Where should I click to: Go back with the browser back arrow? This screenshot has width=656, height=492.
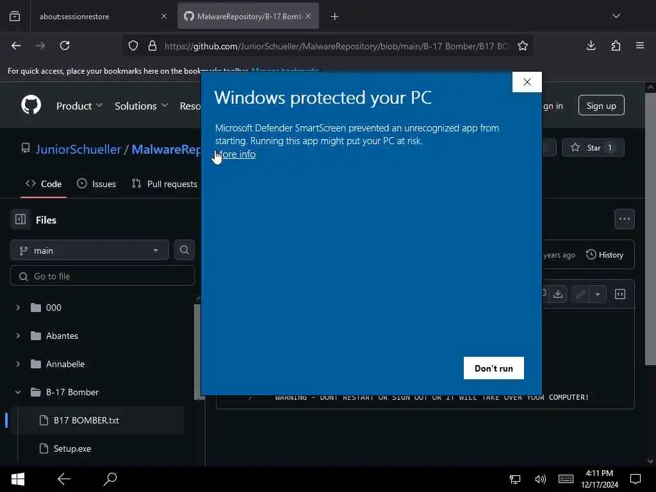(16, 45)
